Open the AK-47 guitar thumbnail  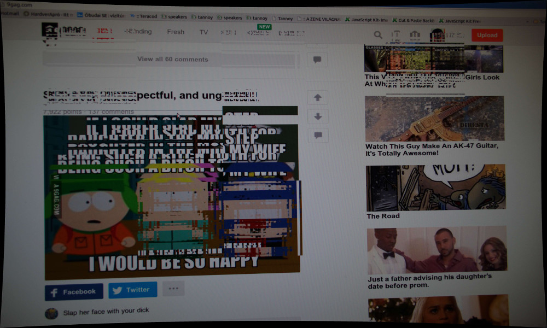click(x=434, y=119)
